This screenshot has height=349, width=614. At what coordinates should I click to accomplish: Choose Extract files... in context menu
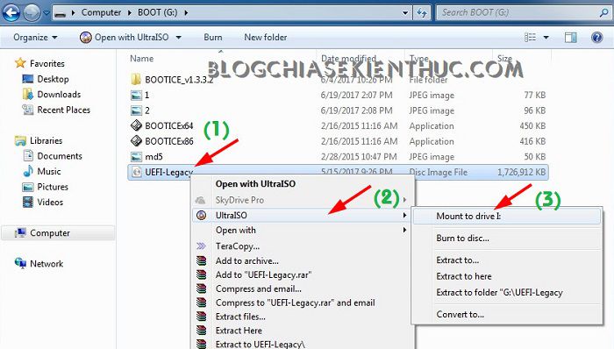pos(240,317)
